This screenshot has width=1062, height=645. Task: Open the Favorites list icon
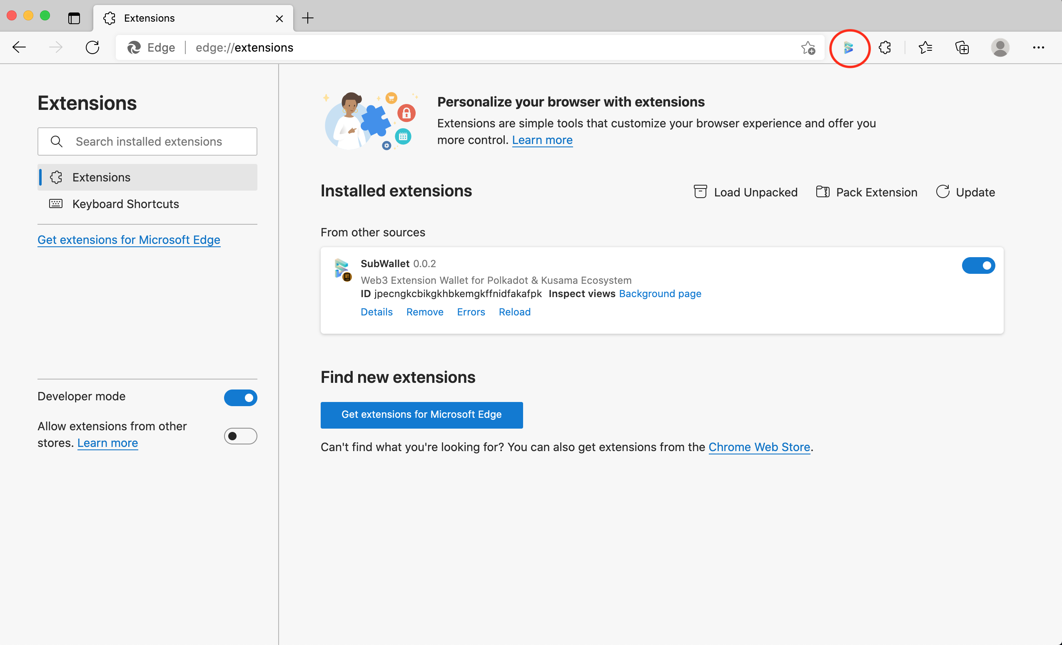pos(925,47)
